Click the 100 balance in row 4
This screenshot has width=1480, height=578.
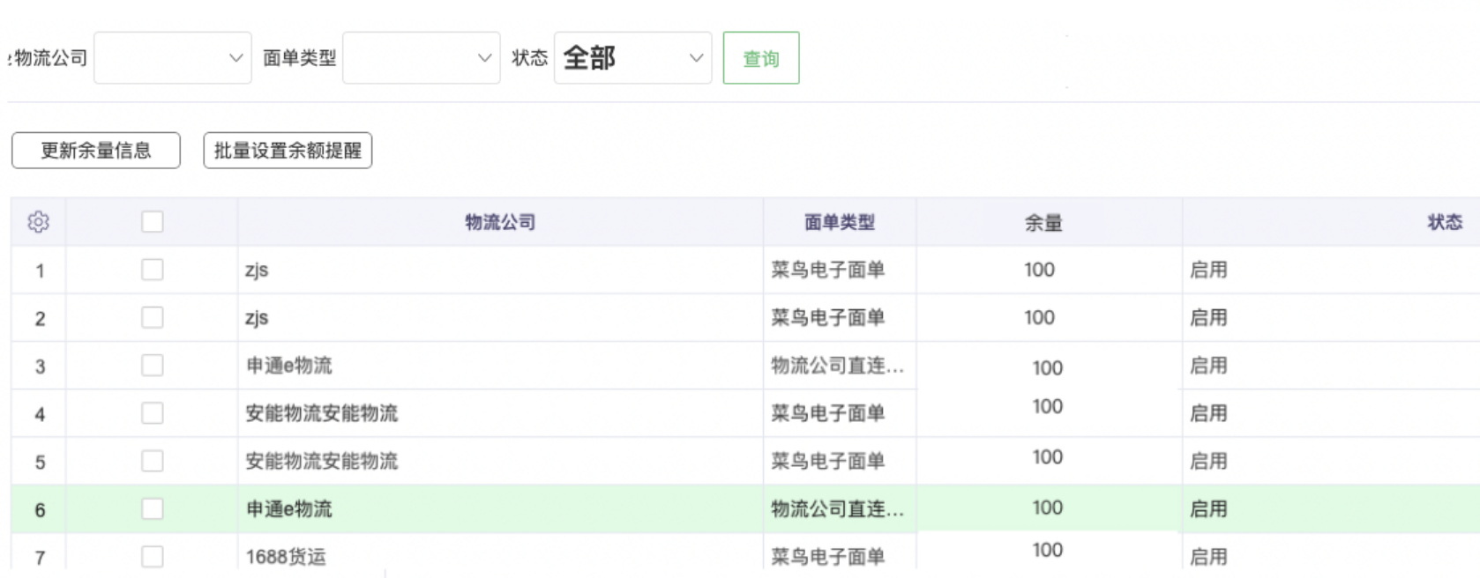click(1048, 406)
